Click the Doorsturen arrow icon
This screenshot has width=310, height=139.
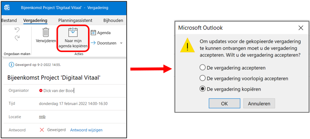click(93, 43)
